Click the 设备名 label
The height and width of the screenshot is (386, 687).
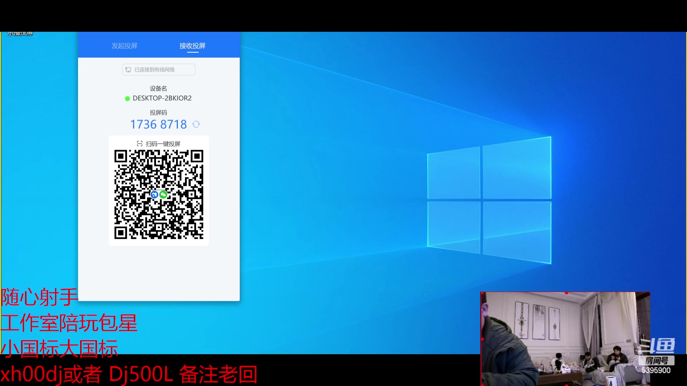coord(159,88)
